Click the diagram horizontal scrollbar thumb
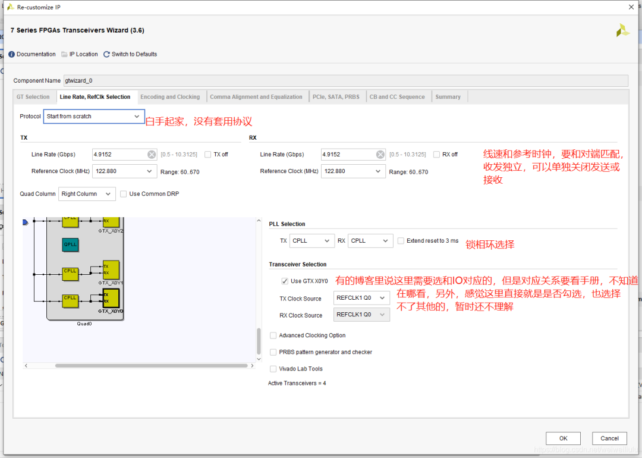This screenshot has height=458, width=642. point(152,366)
